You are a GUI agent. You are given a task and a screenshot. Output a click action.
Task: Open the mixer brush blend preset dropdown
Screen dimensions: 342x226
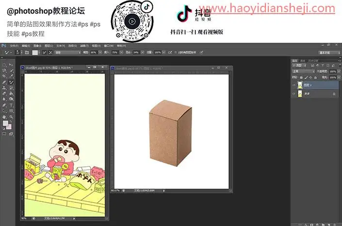click(67, 52)
